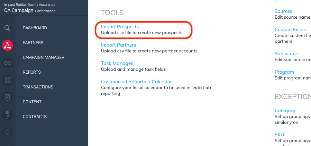Image resolution: width=311 pixels, height=146 pixels.
Task: Click the search magnifier icon in sidebar
Action: pyautogui.click(x=7, y=28)
